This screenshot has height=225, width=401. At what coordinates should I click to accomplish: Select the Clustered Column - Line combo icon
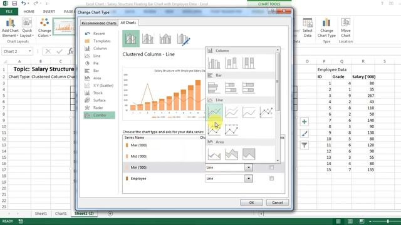[x=131, y=39]
